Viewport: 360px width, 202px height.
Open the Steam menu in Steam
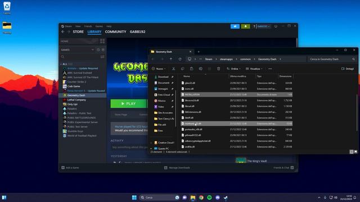click(x=68, y=26)
